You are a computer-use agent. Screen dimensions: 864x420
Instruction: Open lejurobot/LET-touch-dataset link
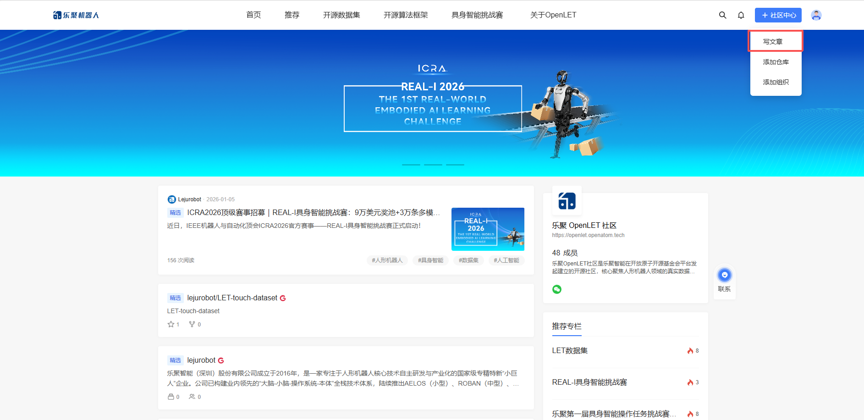point(232,298)
